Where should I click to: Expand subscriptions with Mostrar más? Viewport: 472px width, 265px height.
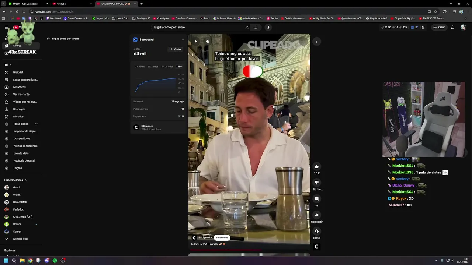(21, 239)
